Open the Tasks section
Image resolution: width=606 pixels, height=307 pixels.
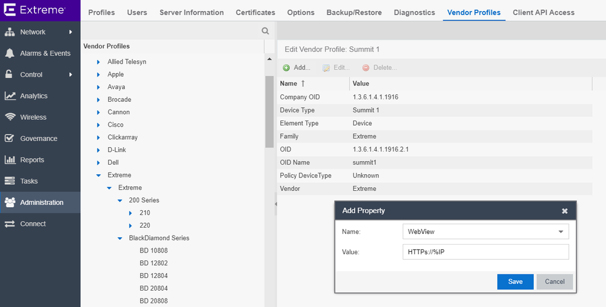click(x=29, y=181)
